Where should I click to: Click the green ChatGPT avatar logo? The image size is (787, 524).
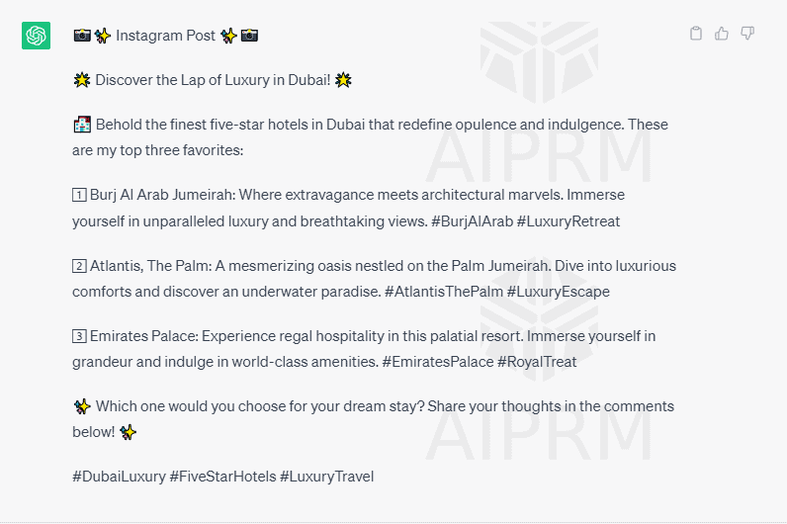coord(37,36)
